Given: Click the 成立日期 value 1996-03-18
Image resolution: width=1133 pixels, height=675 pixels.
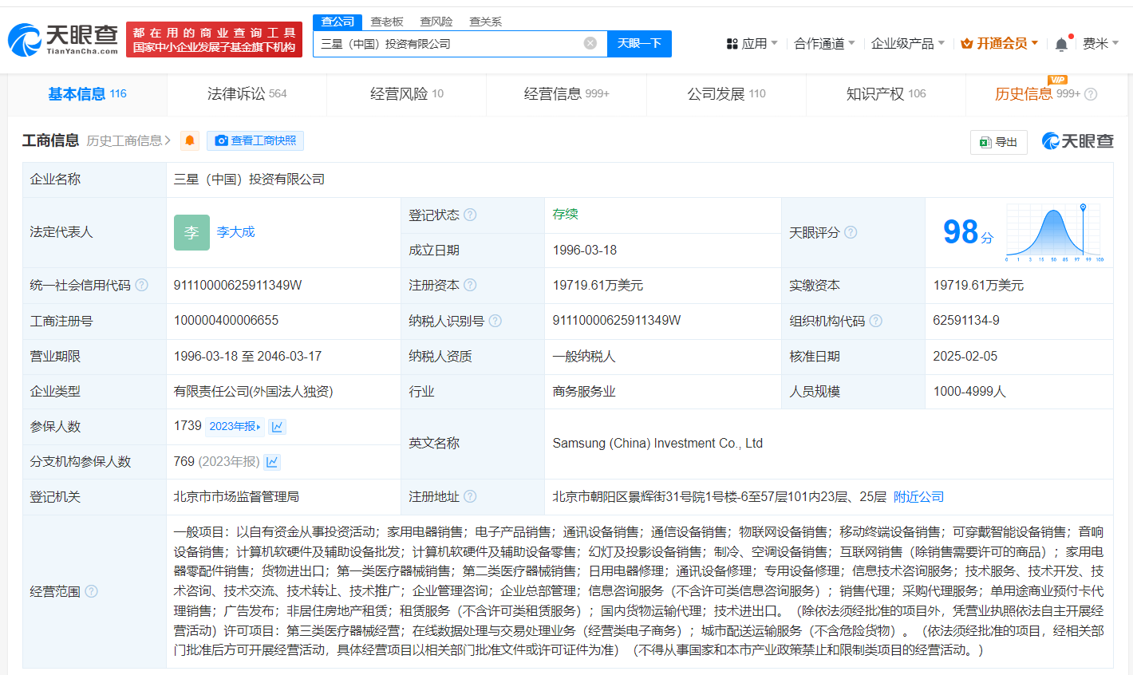Looking at the screenshot, I should (585, 250).
